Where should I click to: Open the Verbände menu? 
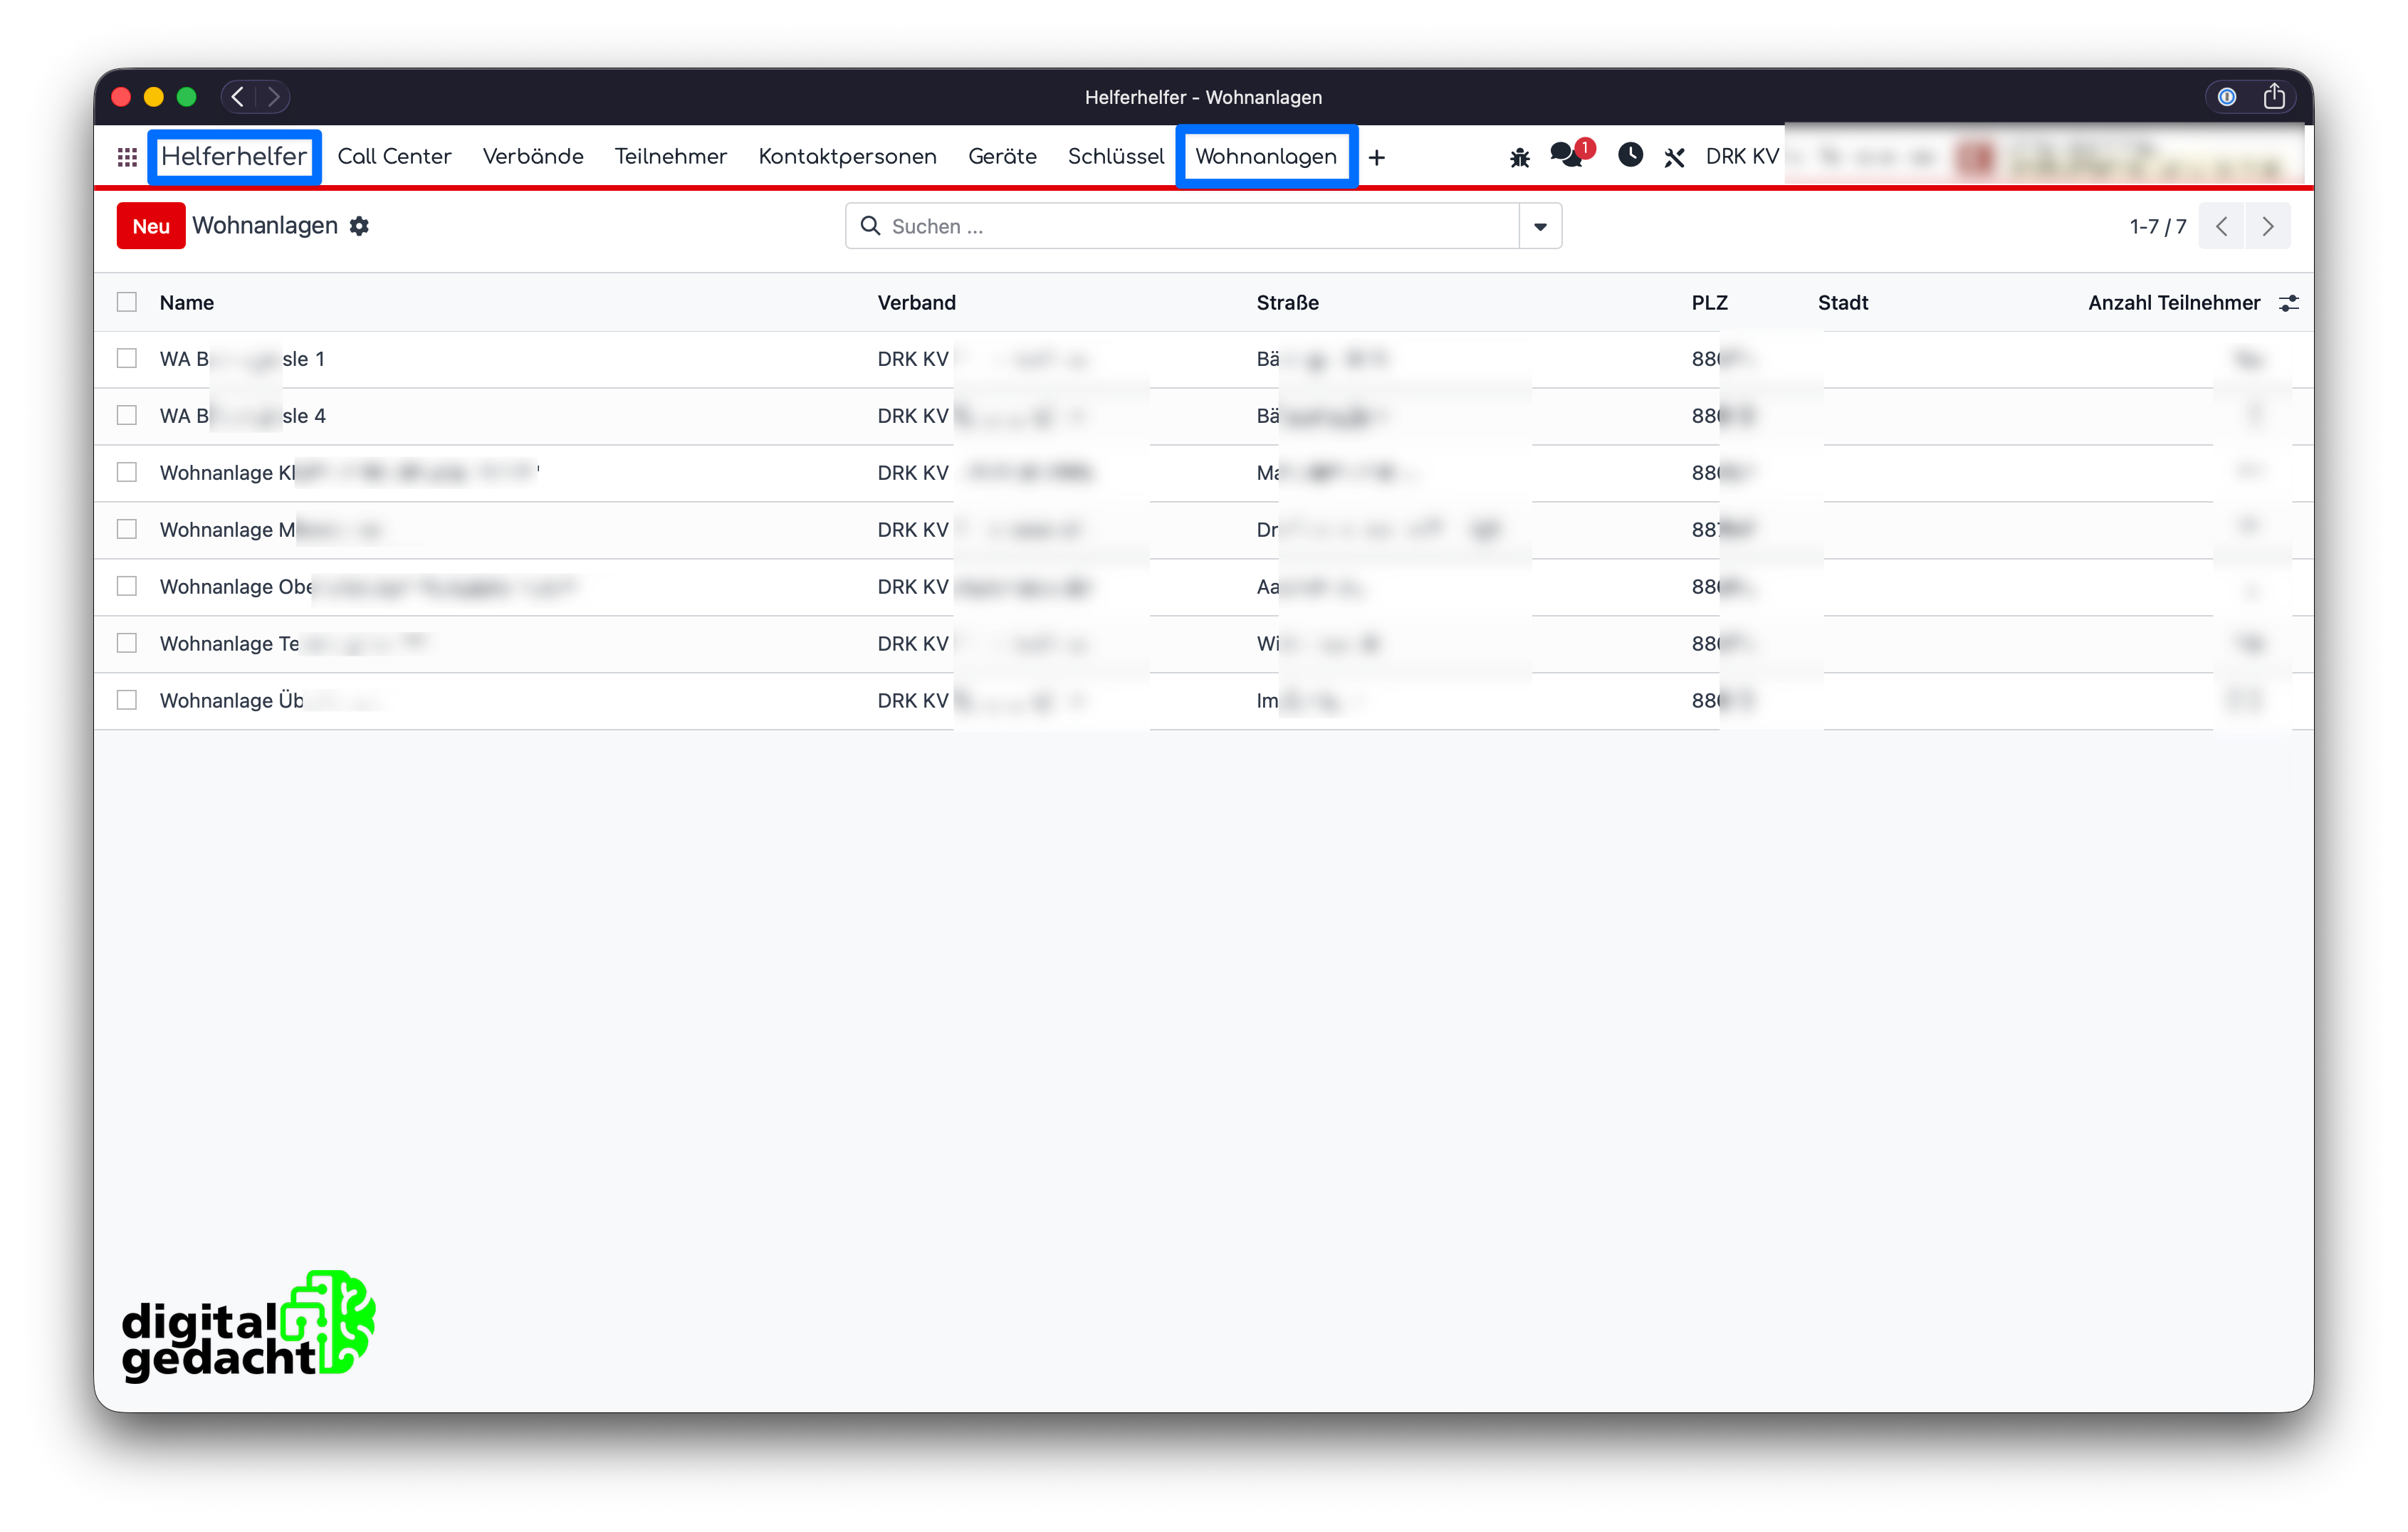[x=533, y=157]
